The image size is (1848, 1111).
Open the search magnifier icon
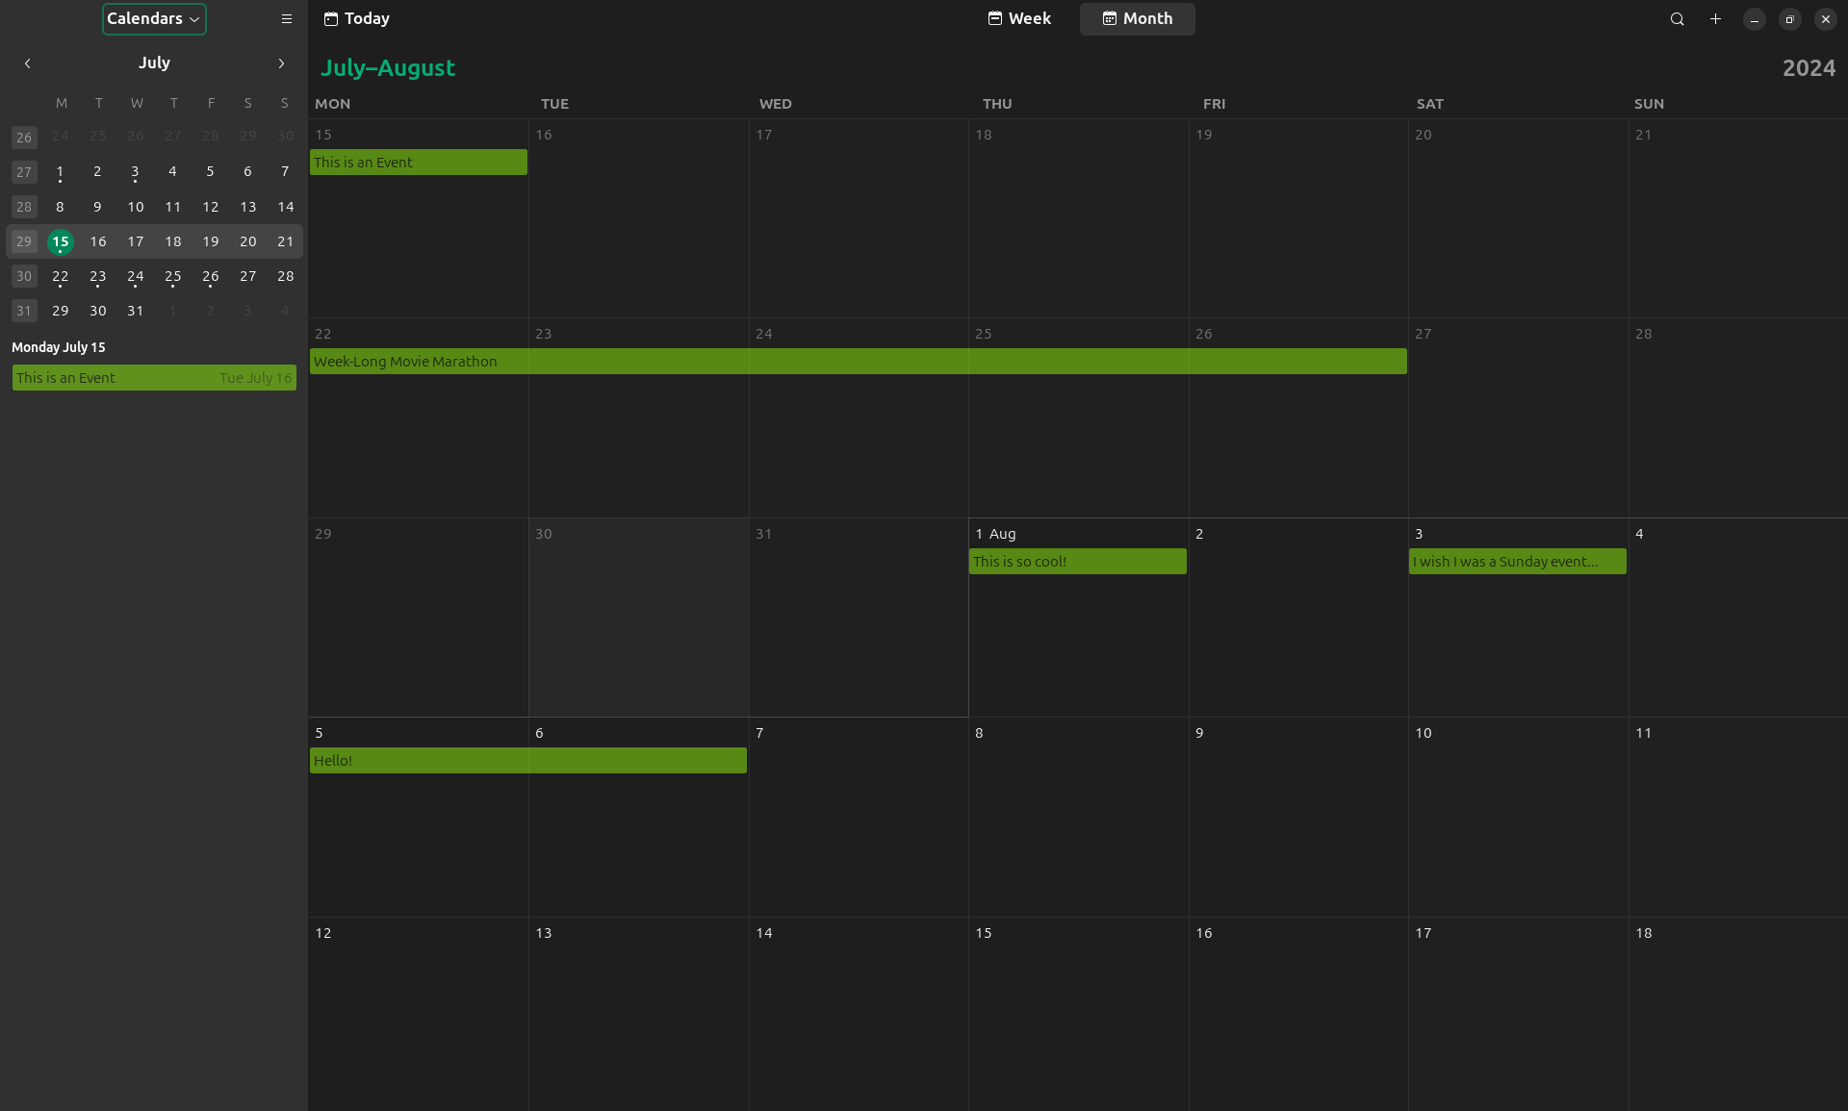[1677, 19]
